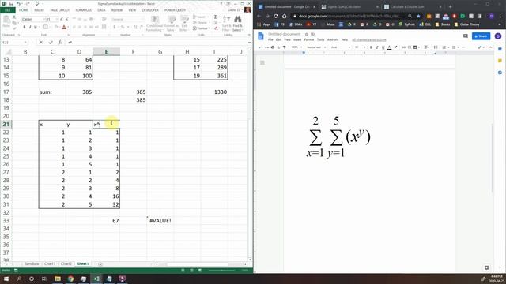Open Conditional Formatting in Excel ribbon
Screen dimensions: 506x284
154,23
